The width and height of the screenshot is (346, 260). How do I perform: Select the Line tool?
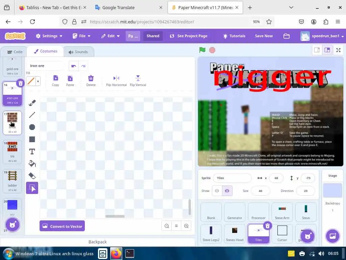pos(32,115)
